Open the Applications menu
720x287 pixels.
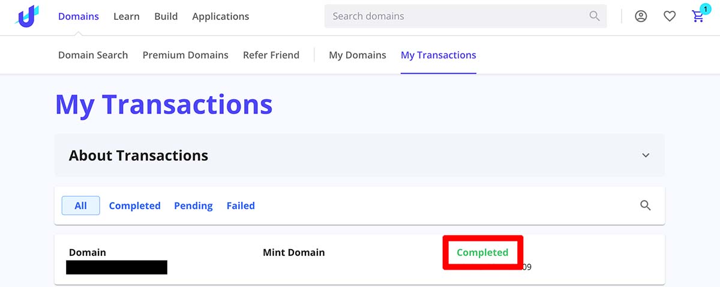(221, 16)
